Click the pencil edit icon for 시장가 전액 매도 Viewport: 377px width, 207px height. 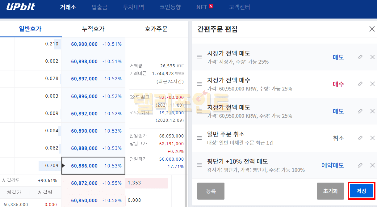click(360, 57)
